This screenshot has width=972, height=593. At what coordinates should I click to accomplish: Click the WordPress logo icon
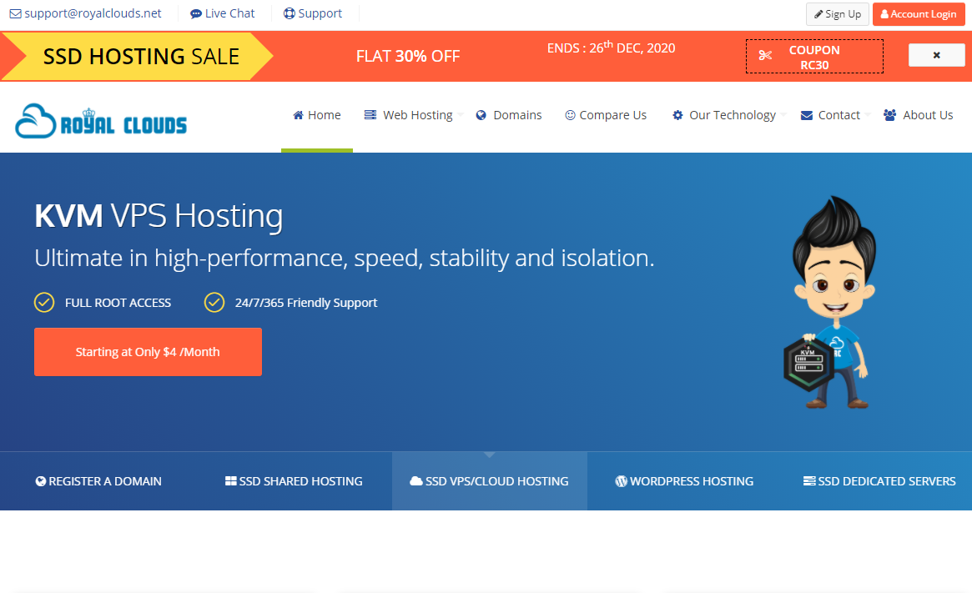[621, 481]
